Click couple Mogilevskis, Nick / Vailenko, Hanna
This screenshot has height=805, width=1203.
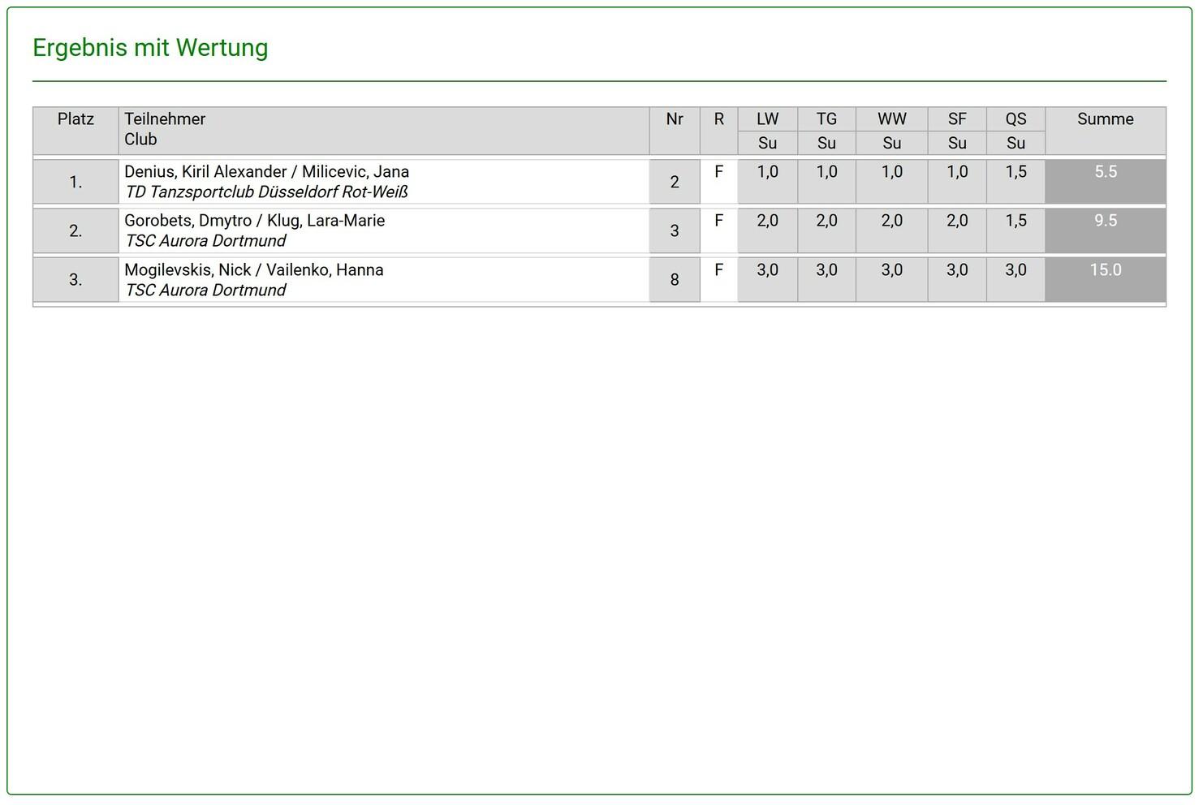point(253,270)
